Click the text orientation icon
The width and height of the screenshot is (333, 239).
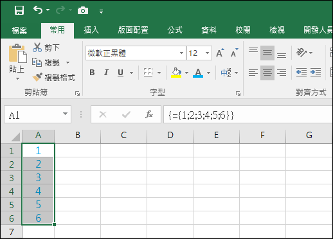coord(301,53)
